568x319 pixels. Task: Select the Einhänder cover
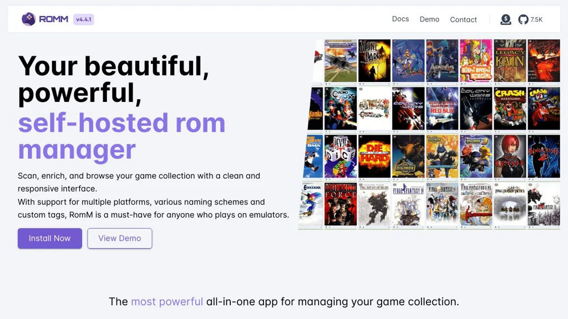click(x=311, y=204)
